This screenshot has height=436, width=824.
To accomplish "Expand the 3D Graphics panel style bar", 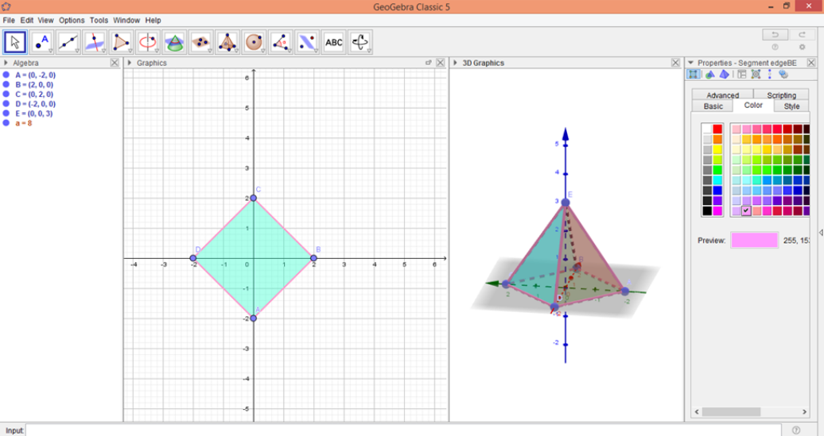I will (x=455, y=63).
